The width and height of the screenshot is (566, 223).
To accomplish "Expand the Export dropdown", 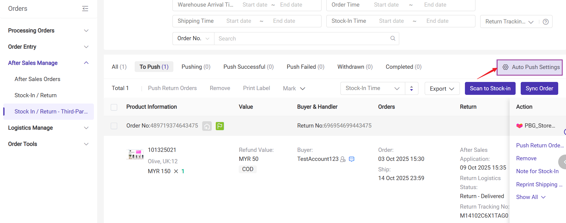I will coord(442,89).
